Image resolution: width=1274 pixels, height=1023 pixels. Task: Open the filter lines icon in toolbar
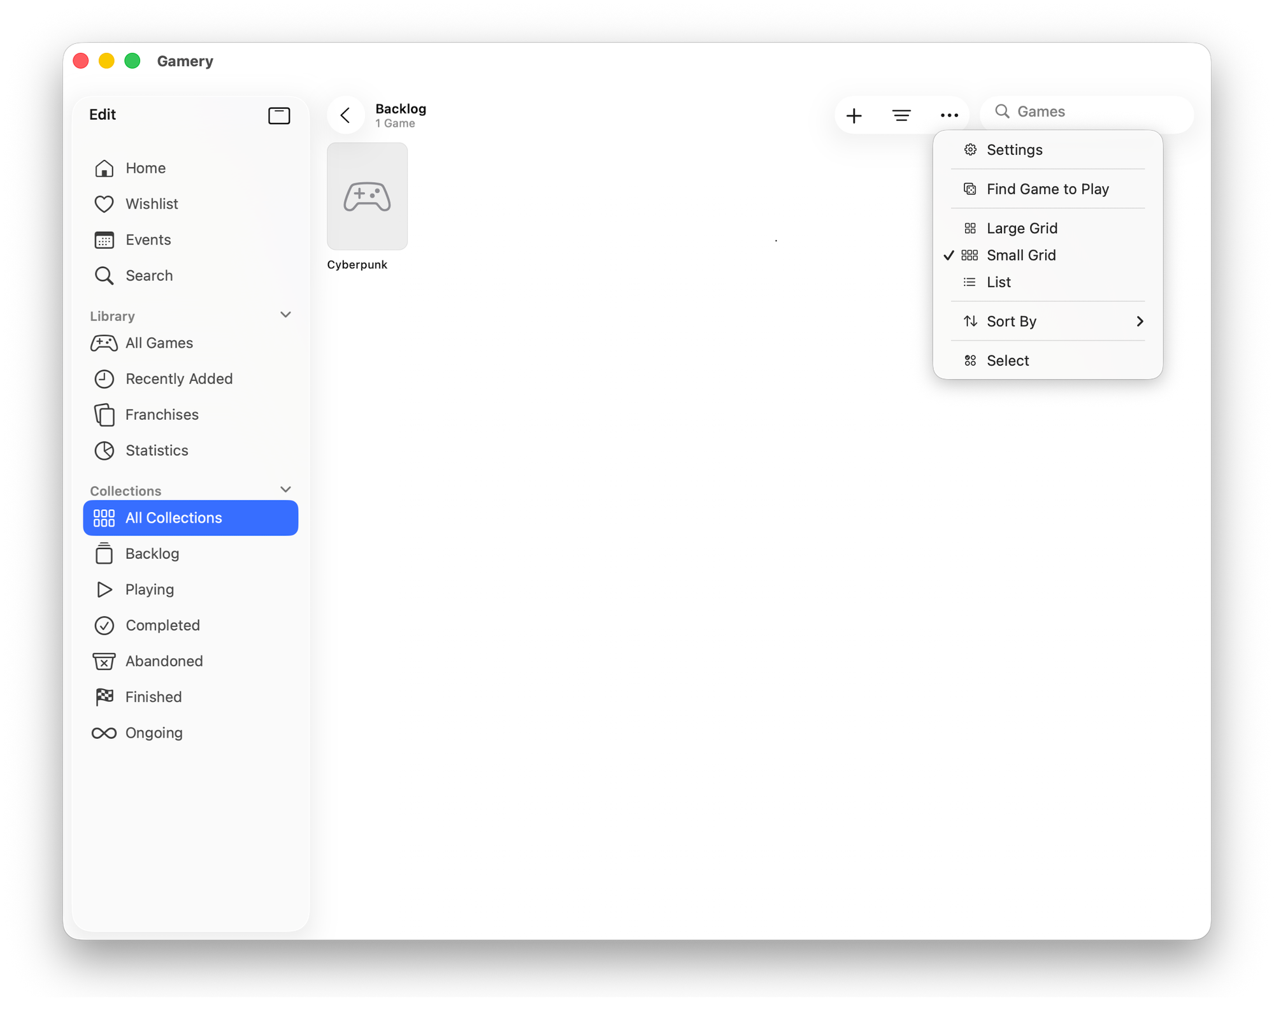901,115
